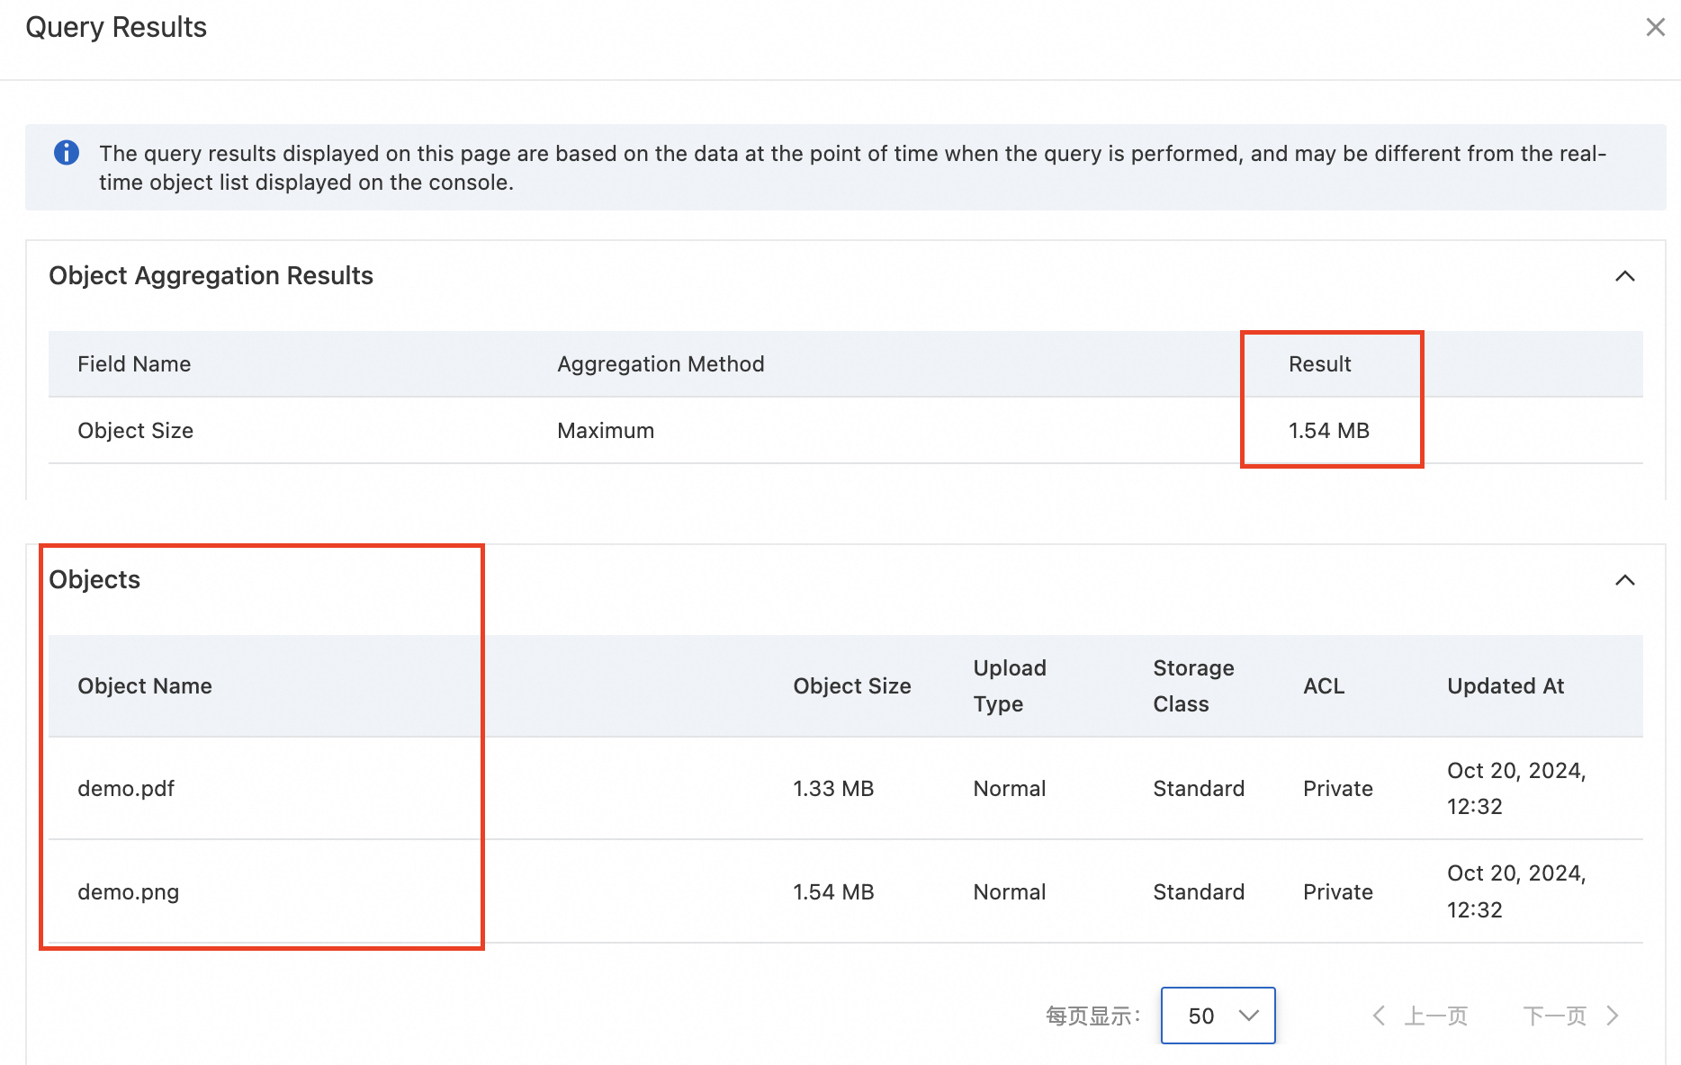The width and height of the screenshot is (1681, 1065).
Task: Click the Upload Type column header
Action: coord(1010,686)
